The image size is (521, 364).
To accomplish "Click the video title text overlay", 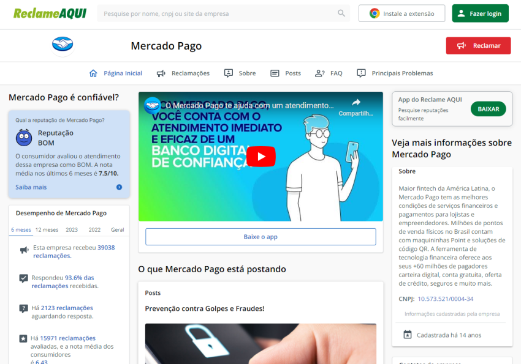I will pyautogui.click(x=249, y=105).
